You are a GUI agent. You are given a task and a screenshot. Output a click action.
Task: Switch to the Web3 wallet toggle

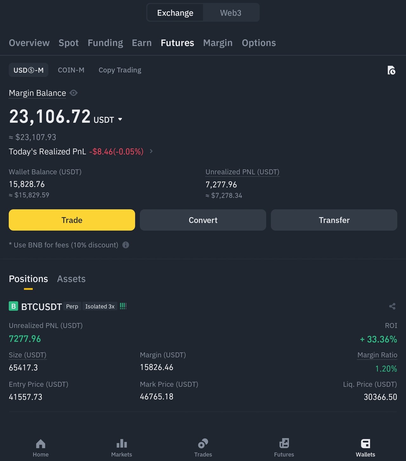click(231, 13)
